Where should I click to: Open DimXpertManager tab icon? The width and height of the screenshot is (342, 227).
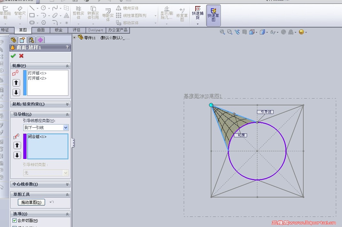coord(40,40)
